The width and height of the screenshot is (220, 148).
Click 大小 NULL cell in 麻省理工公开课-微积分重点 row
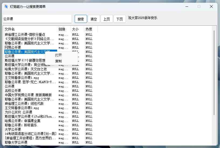pos(75,35)
